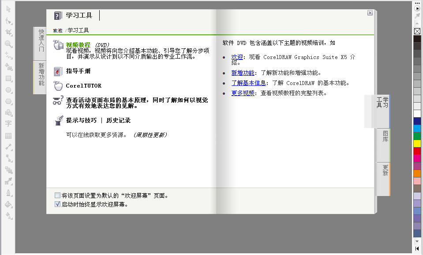423x255 pixels.
Task: Click the 了解基本信息 hyperlink
Action: point(248,83)
